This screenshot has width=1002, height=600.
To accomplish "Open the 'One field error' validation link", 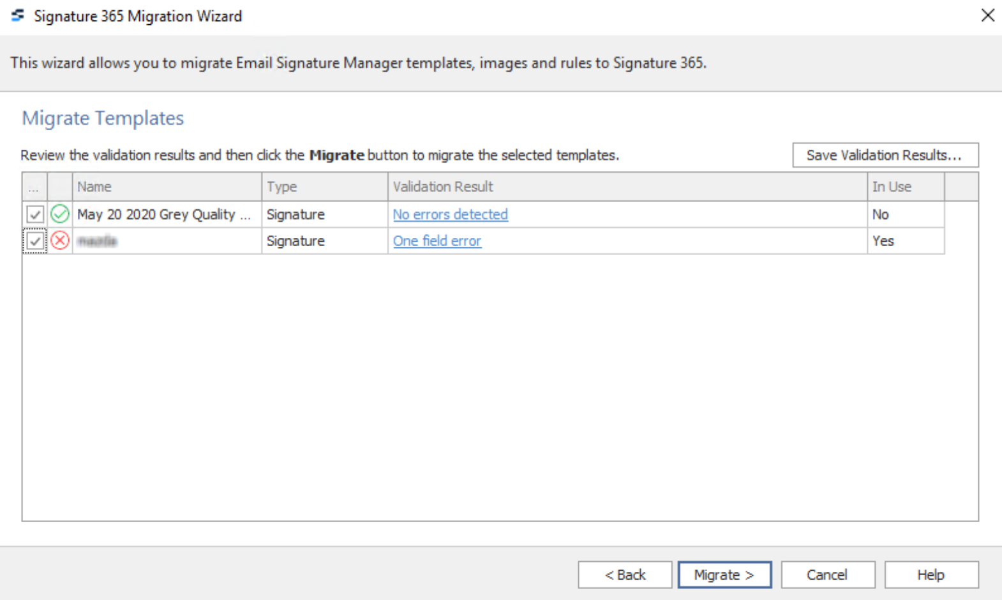I will click(x=437, y=241).
